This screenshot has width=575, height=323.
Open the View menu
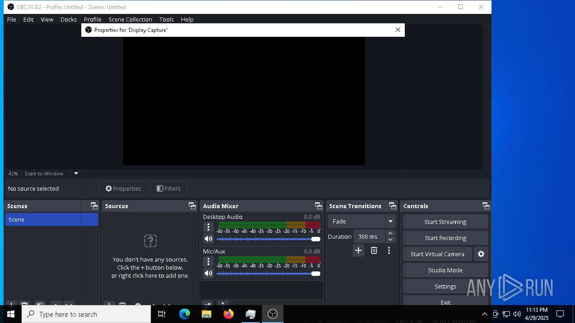[47, 19]
